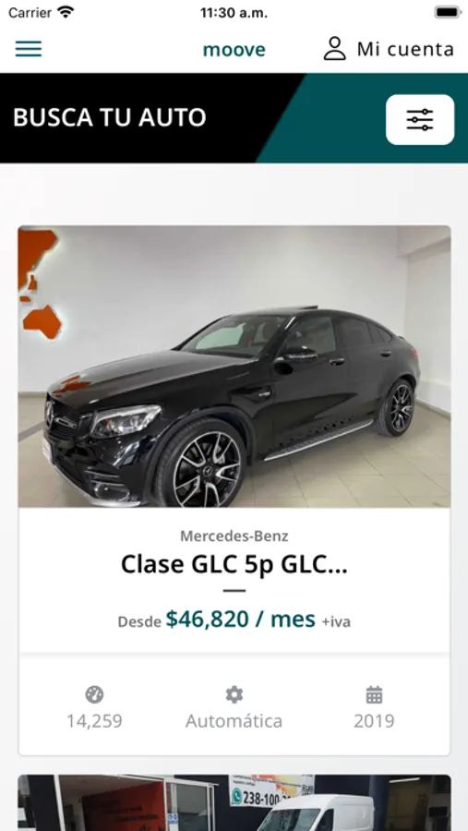Tap the moove logo title
This screenshot has height=831, width=468.
pos(234,49)
